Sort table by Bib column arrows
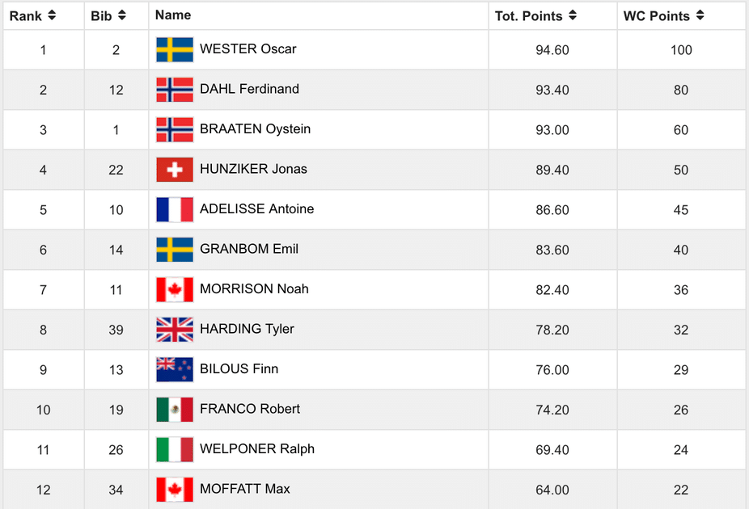 click(122, 15)
